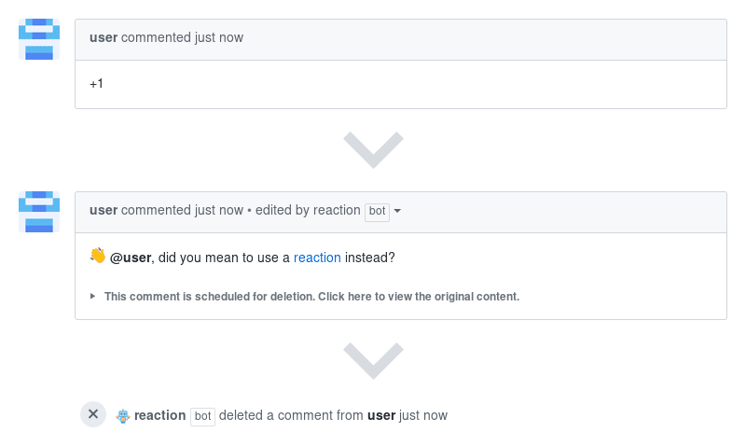Click the reaction bot's small avatar
746x446 pixels.
[x=123, y=415]
